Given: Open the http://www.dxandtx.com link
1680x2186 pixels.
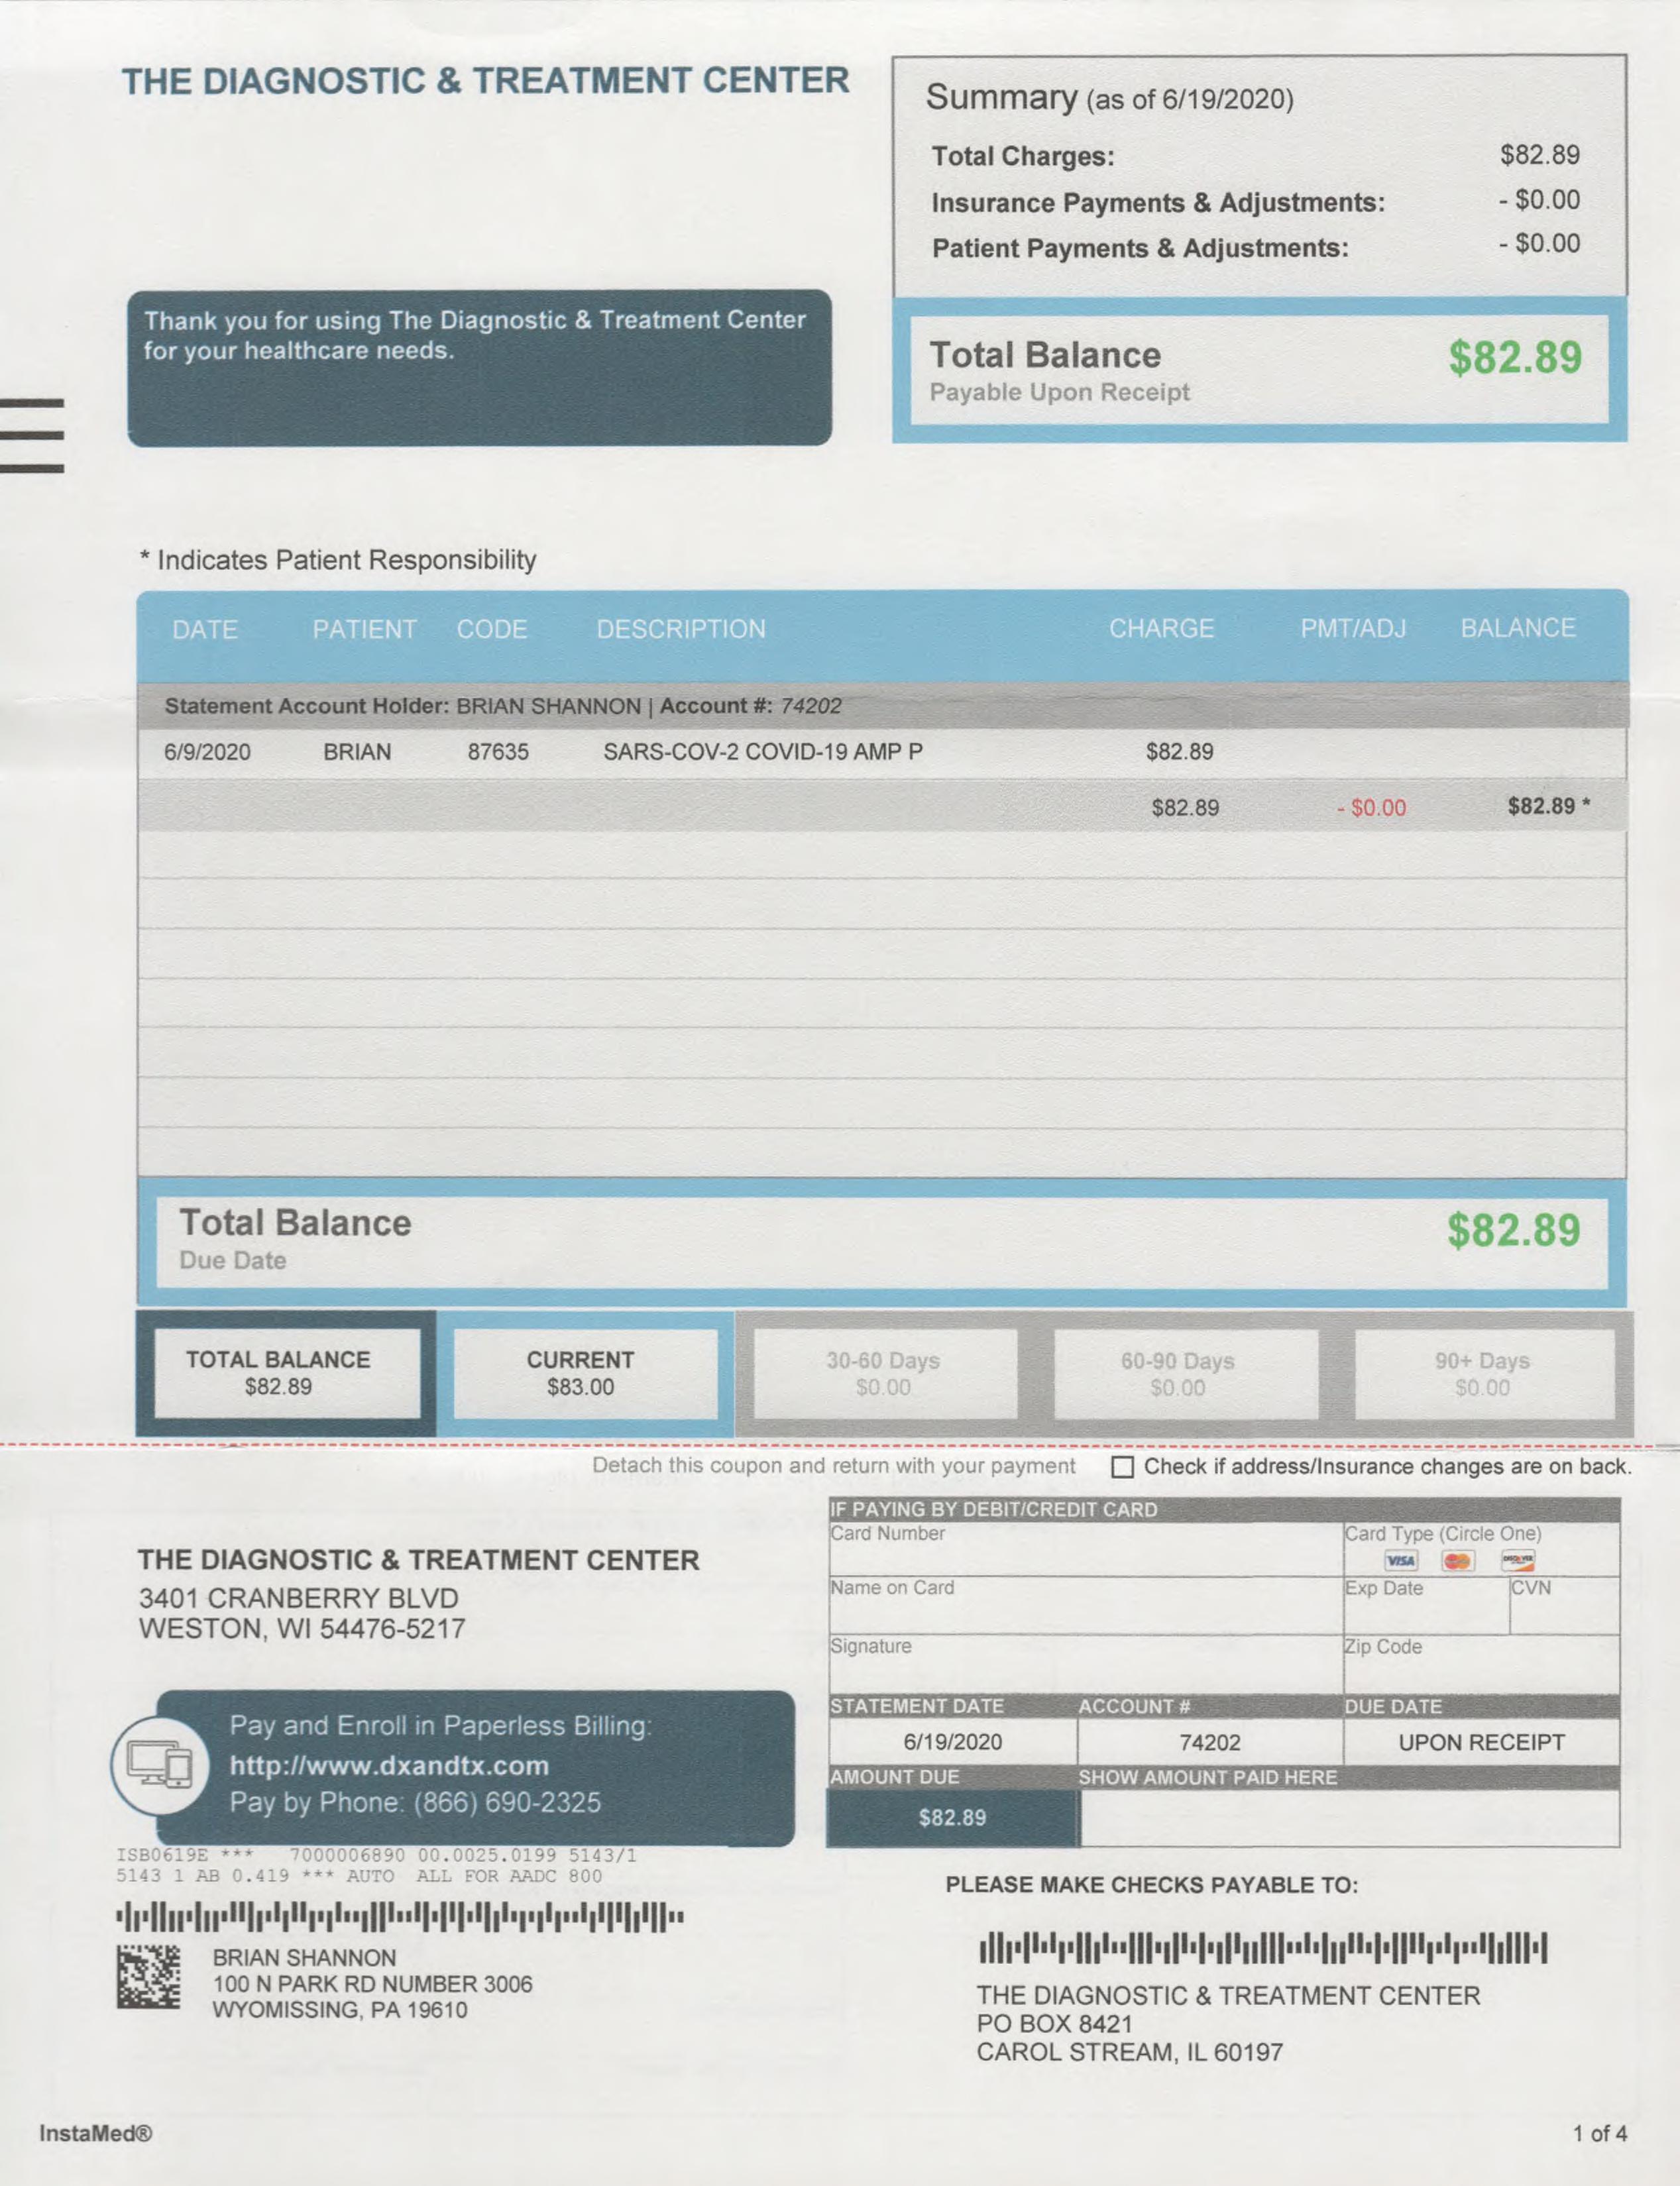Looking at the screenshot, I should pos(389,1766).
